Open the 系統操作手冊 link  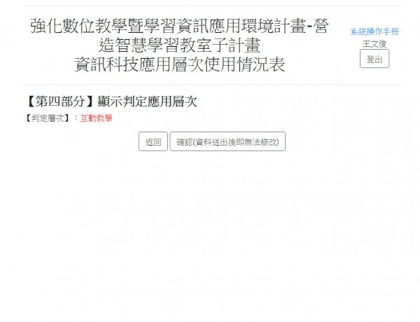(374, 31)
